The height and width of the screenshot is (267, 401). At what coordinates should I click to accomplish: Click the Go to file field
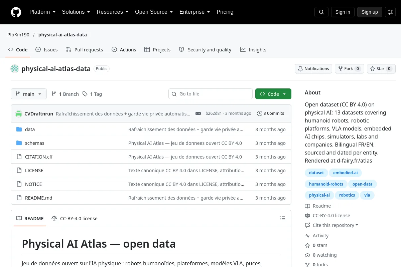click(x=211, y=94)
